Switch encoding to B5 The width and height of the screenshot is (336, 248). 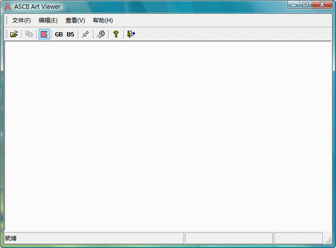71,34
